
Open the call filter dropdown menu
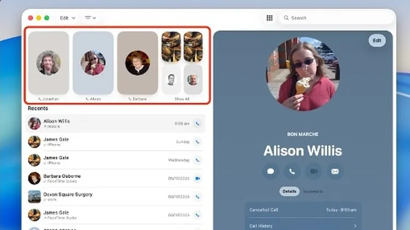click(x=90, y=18)
